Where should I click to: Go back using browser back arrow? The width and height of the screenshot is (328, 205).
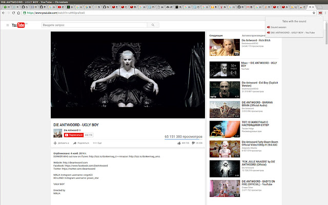pyautogui.click(x=4, y=13)
